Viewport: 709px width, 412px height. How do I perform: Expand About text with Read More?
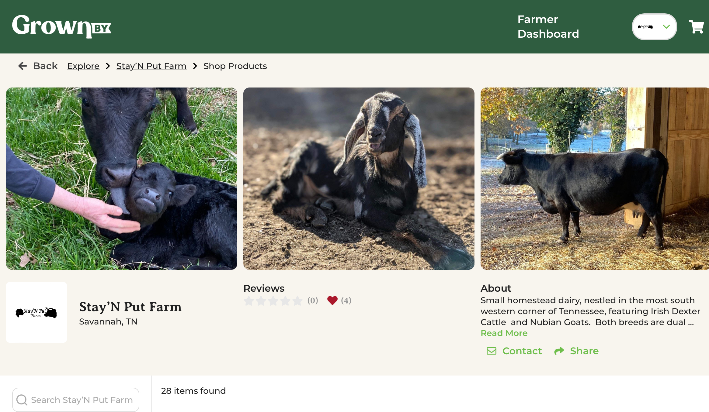[504, 333]
